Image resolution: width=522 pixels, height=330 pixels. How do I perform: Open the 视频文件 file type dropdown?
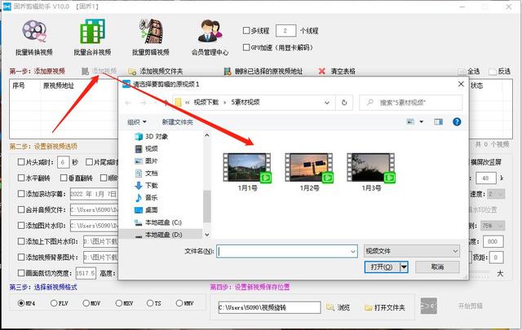click(412, 251)
